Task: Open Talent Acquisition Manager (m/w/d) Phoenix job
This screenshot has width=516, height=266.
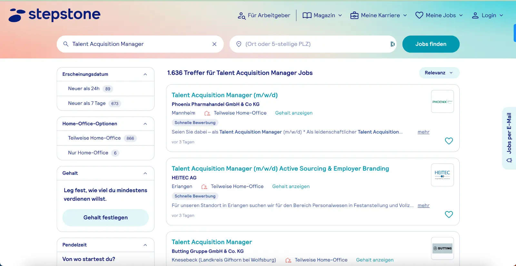Action: 224,95
